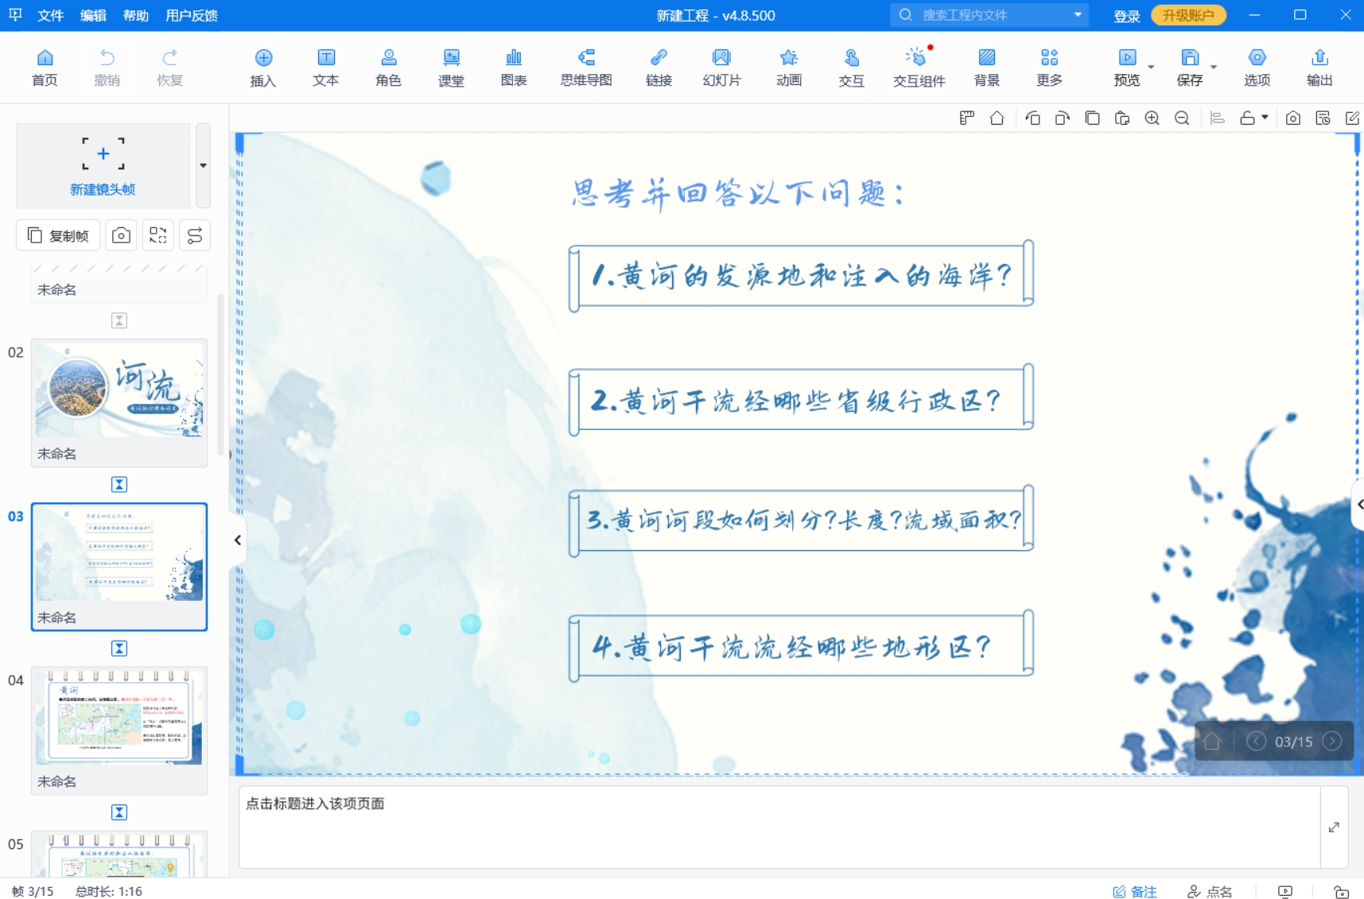Viewport: 1364px width, 899px height.
Task: Open the 交互 interaction tool
Action: click(851, 68)
